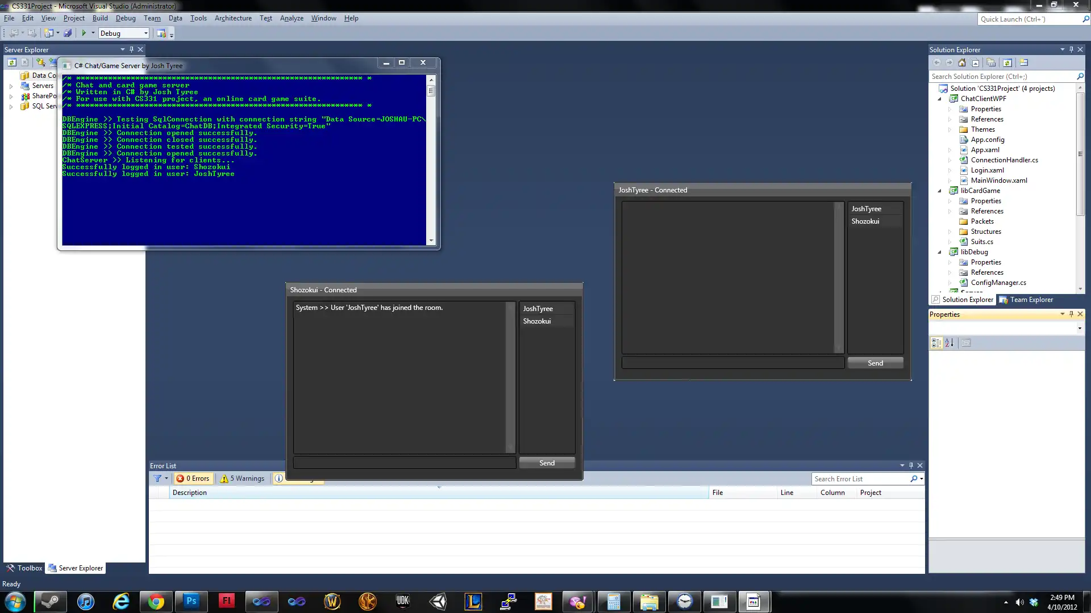Switch to the Toolbox tab
Image resolution: width=1091 pixels, height=613 pixels.
pos(24,568)
